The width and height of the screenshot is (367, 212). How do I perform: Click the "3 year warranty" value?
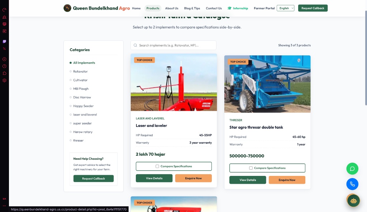coord(201,143)
